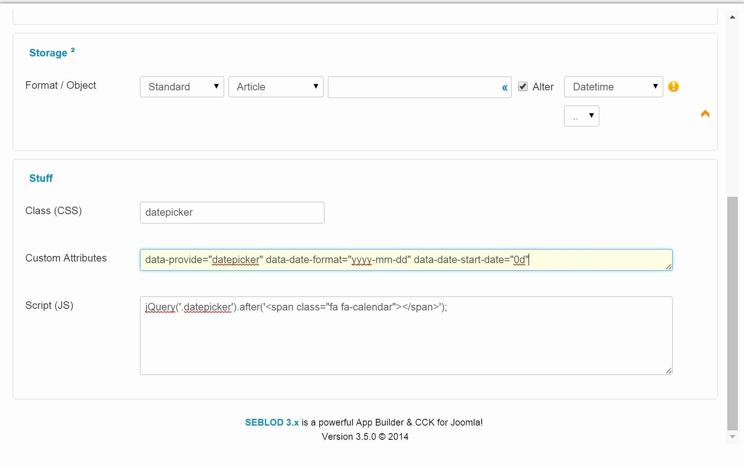Click the Format / Object label
This screenshot has width=744, height=467.
[x=60, y=85]
